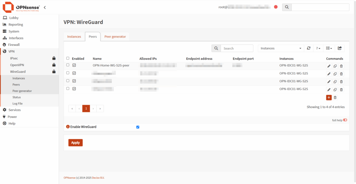Image resolution: width=356 pixels, height=184 pixels.
Task: Open the Firewall menu in the sidebar
Action: point(14,45)
